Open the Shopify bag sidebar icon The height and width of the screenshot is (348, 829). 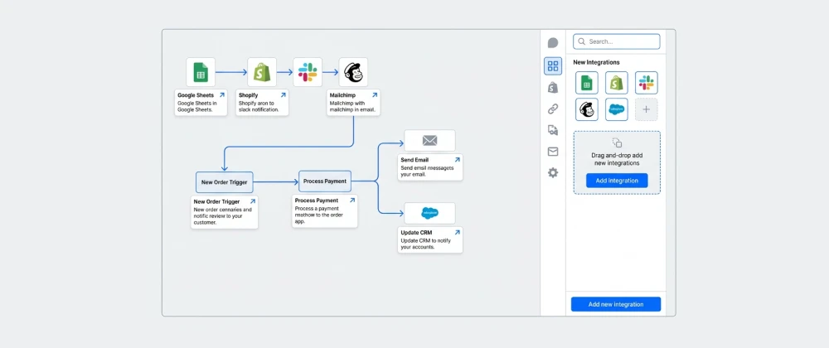[x=553, y=88]
